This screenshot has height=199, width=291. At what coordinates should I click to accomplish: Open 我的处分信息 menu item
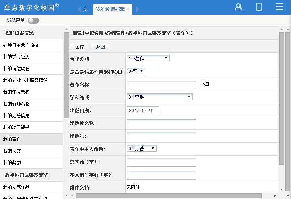click(32, 116)
